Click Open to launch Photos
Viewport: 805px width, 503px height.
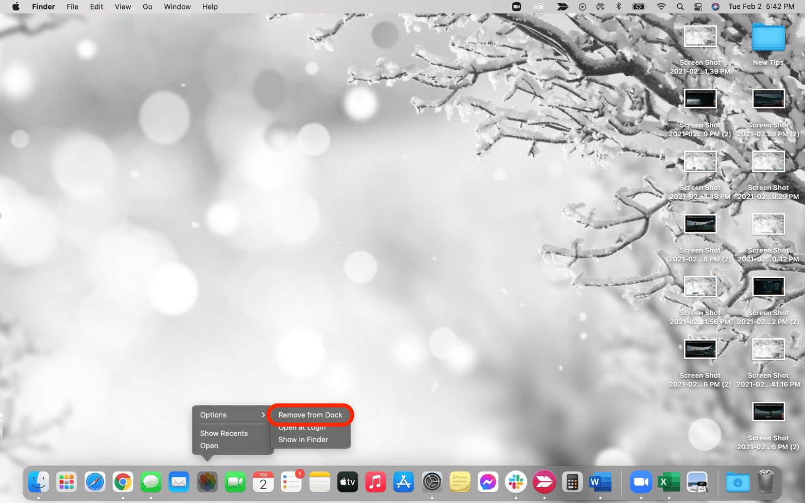(x=209, y=446)
